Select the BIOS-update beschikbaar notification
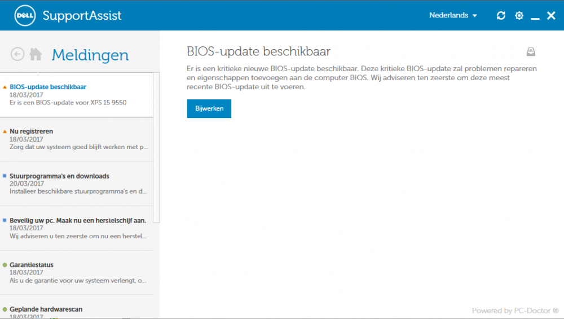Image resolution: width=564 pixels, height=319 pixels. [x=77, y=95]
